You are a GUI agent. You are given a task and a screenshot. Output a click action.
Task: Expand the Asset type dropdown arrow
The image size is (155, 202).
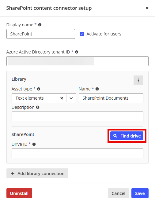(x=71, y=98)
